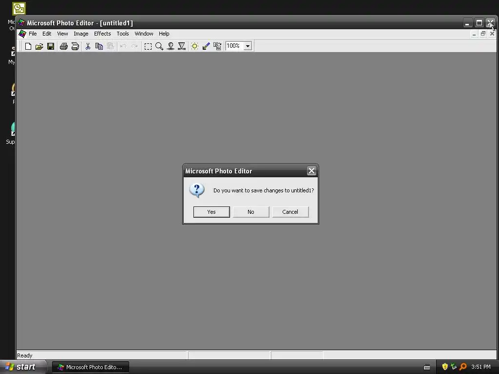Click the security shield tray icon
This screenshot has width=499, height=374.
(445, 367)
